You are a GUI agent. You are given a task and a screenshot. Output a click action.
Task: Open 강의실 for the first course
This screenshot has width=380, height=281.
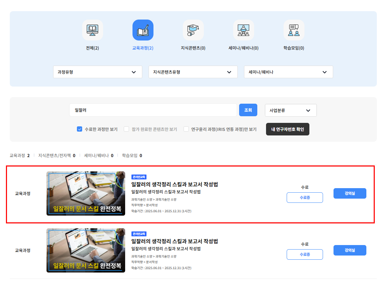[350, 193]
